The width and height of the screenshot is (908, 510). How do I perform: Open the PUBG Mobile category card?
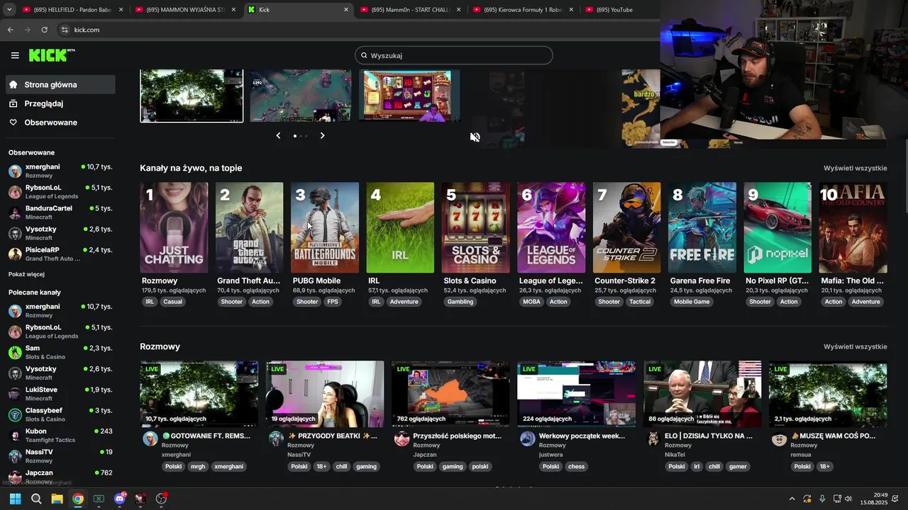(x=325, y=227)
